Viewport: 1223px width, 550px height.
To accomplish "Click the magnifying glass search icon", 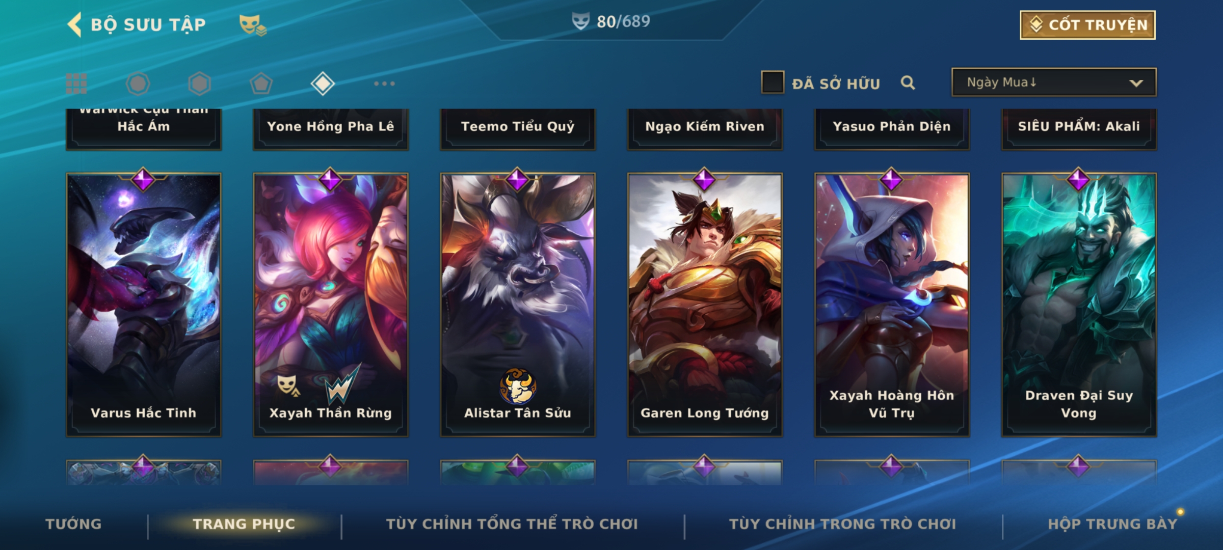I will (x=908, y=82).
